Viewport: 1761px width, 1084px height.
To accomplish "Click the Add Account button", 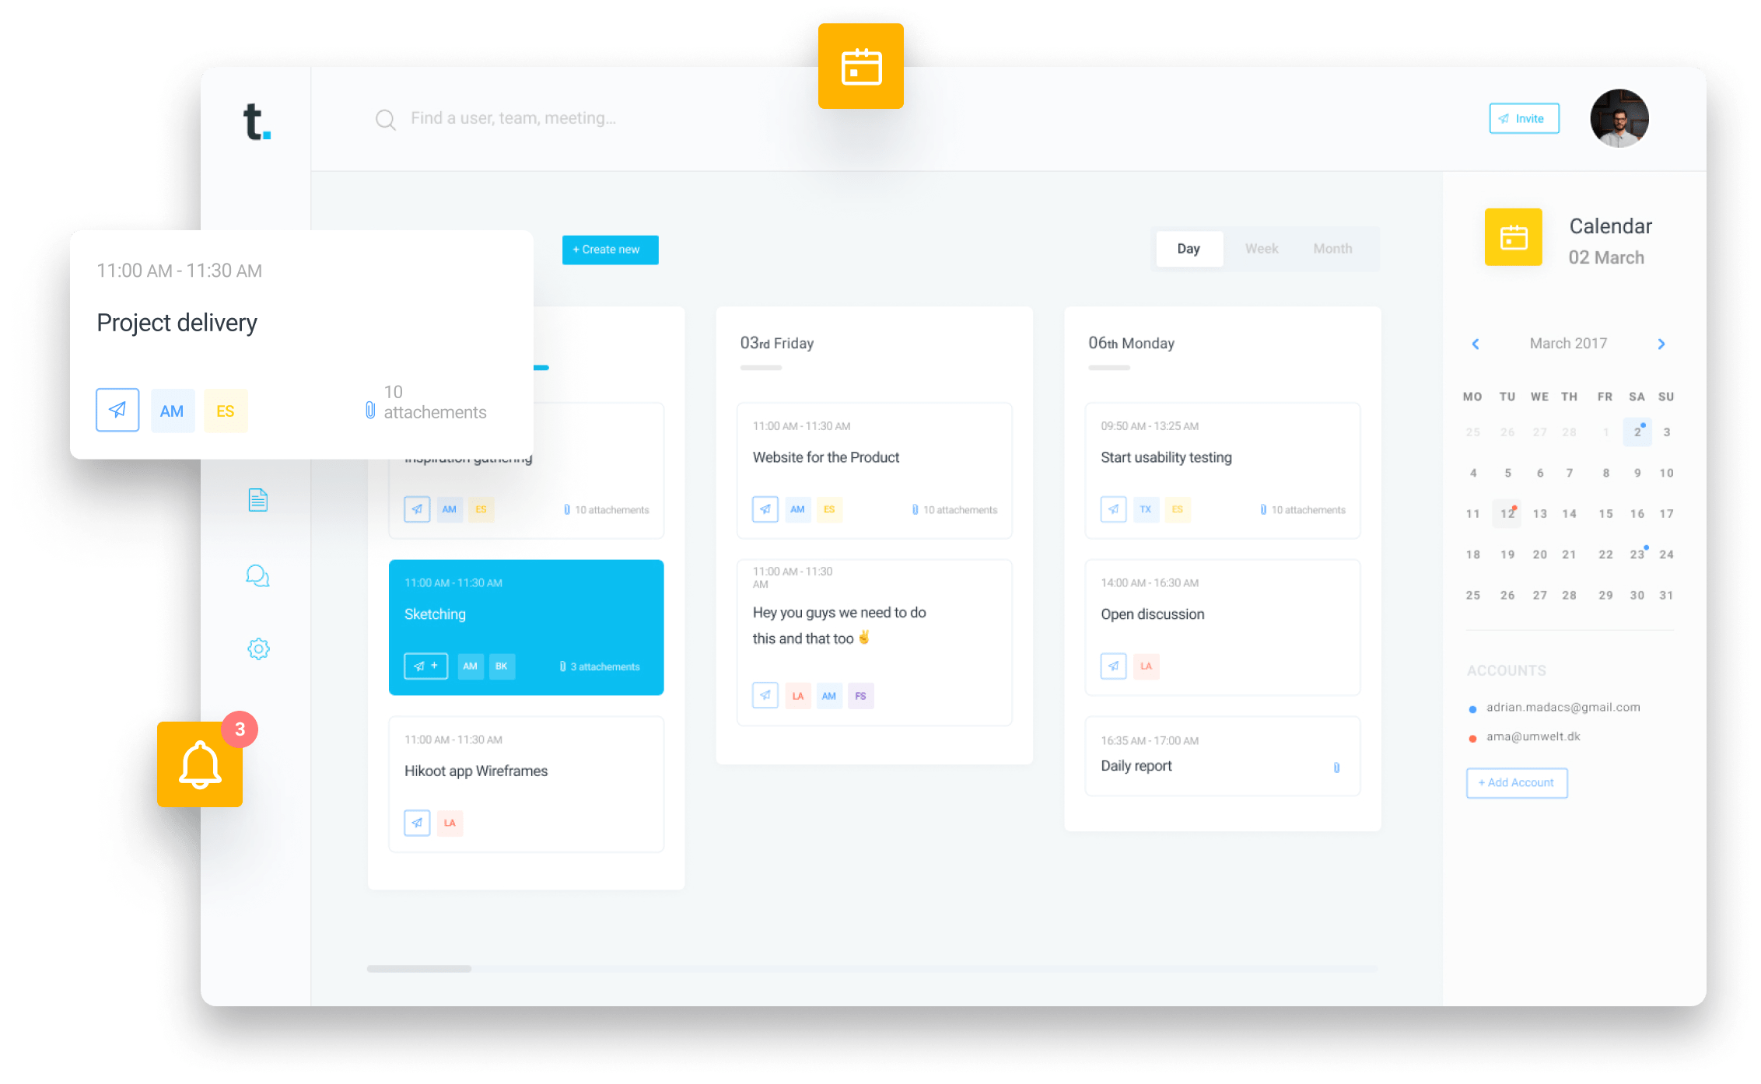I will click(x=1516, y=782).
